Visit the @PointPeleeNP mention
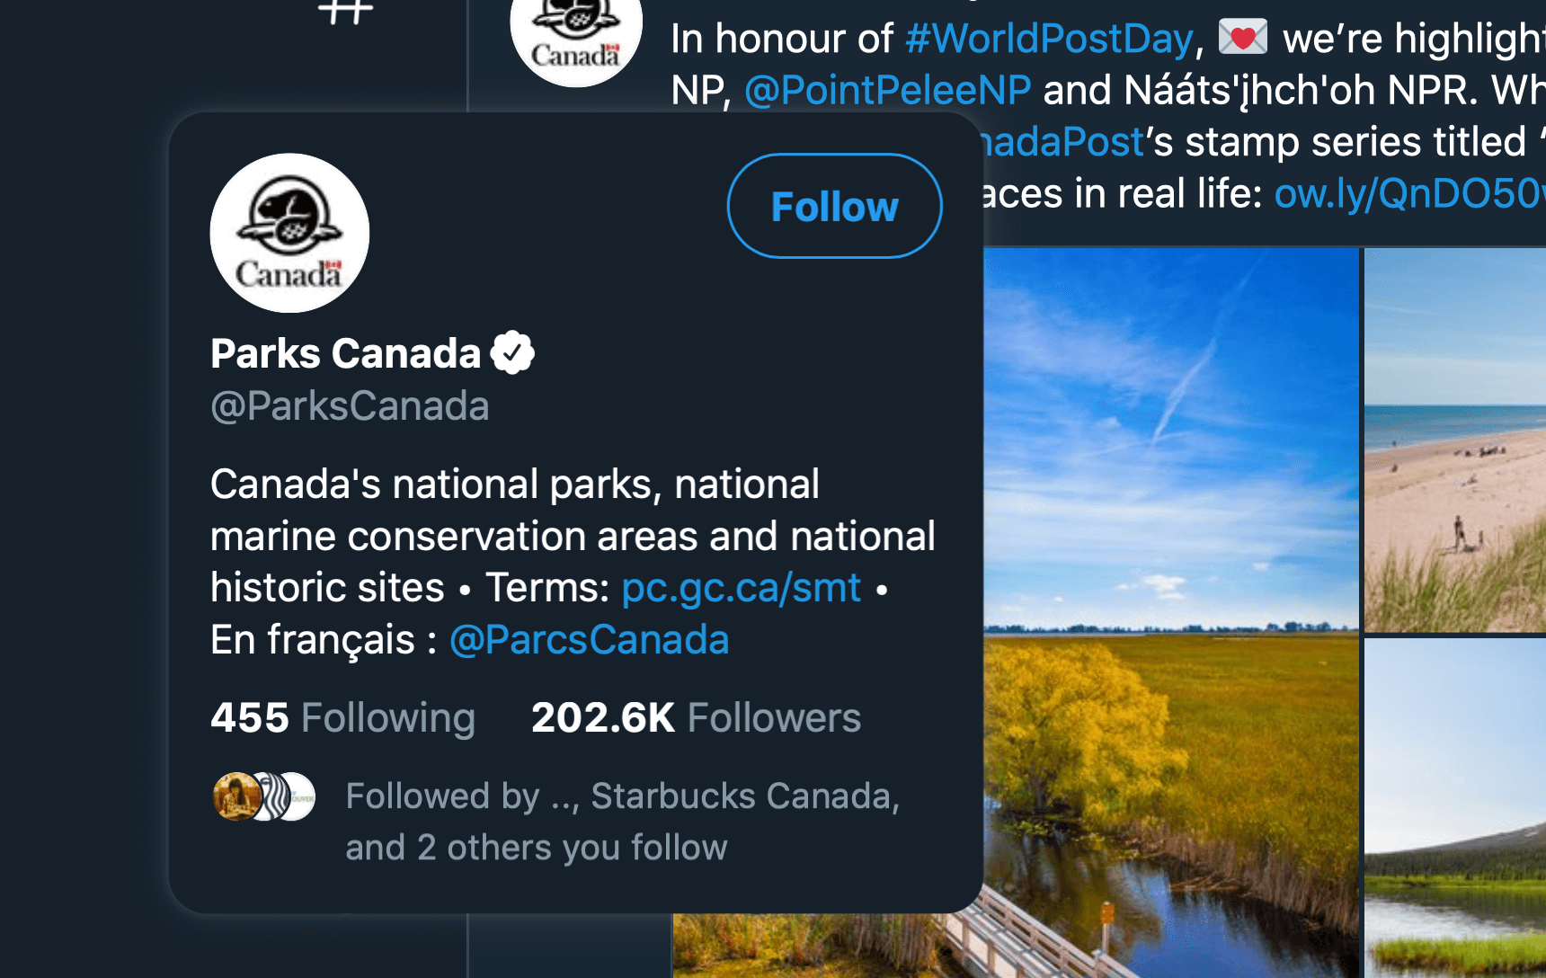The height and width of the screenshot is (978, 1546). 887,90
